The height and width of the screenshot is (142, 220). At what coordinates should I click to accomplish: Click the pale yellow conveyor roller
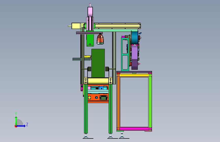point(98,81)
